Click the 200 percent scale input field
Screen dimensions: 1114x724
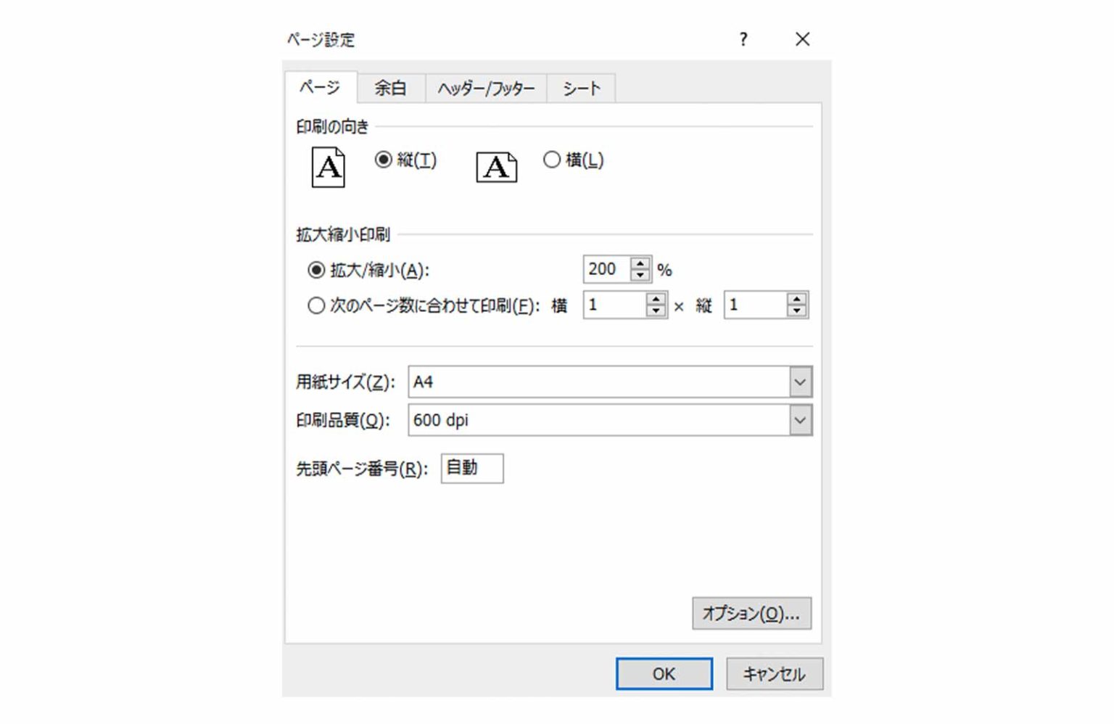[607, 269]
